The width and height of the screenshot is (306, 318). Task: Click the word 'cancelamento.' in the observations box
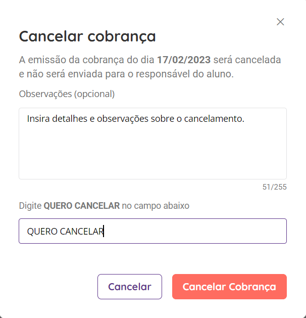214,119
